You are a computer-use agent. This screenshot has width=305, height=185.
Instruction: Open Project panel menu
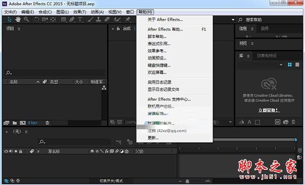[x=19, y=29]
